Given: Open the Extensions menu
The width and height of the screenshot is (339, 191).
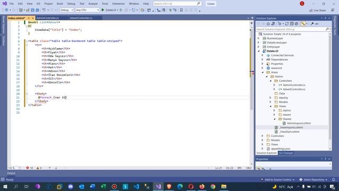Looking at the screenshot, I should (x=119, y=4).
